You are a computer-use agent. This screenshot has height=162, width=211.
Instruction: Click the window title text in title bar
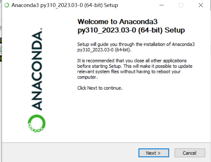coord(65,5)
